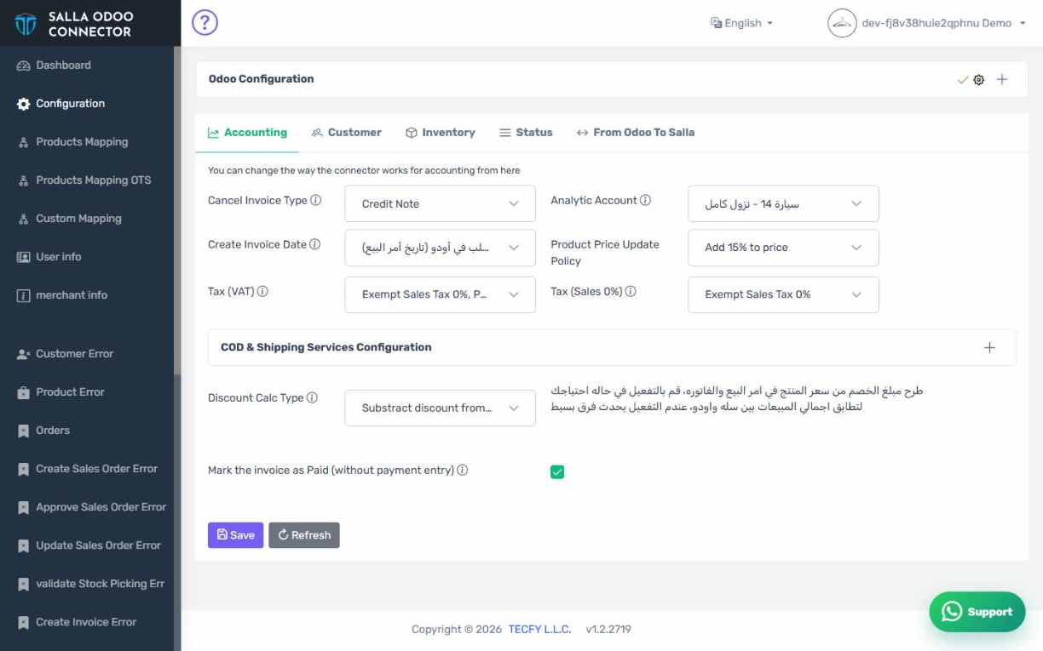The image size is (1043, 651).
Task: Click the Create Invoice Date info icon
Action: (x=315, y=245)
